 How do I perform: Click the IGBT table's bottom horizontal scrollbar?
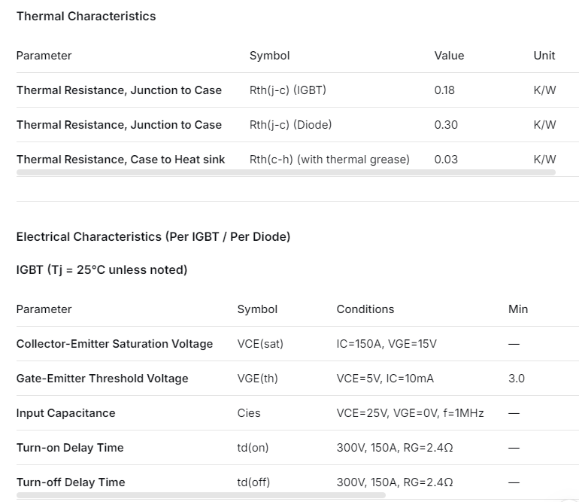[x=201, y=495]
